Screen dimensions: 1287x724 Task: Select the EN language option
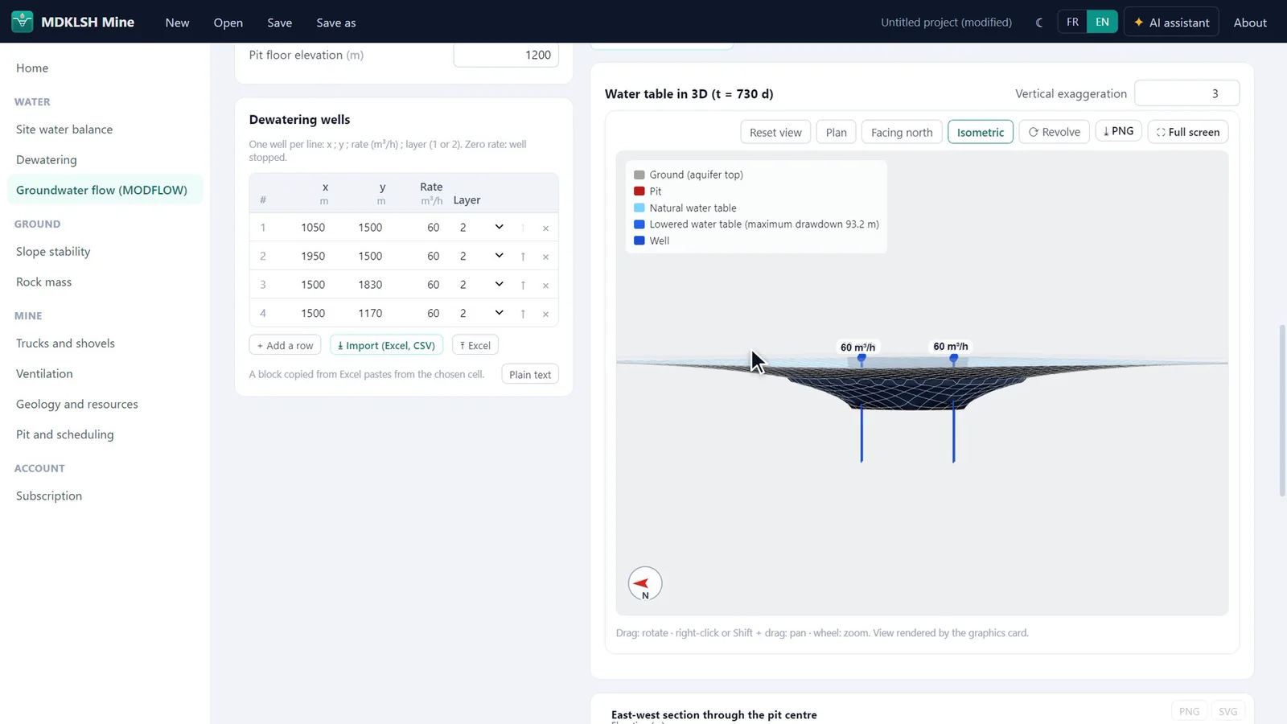coord(1102,22)
